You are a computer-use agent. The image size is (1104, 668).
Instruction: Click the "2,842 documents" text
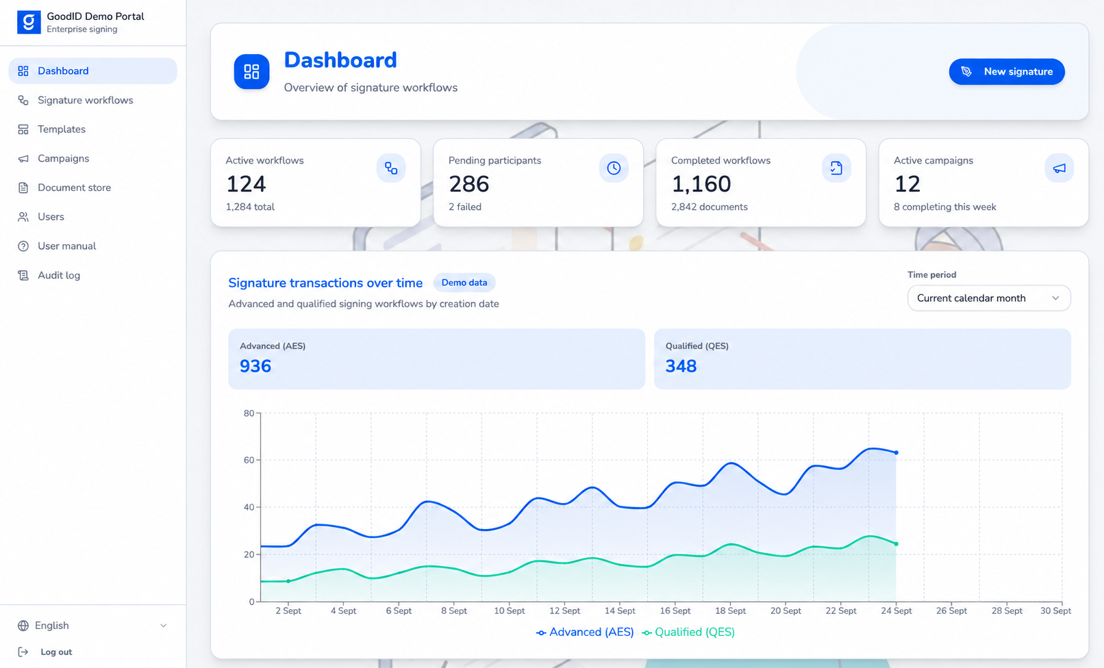pos(710,207)
